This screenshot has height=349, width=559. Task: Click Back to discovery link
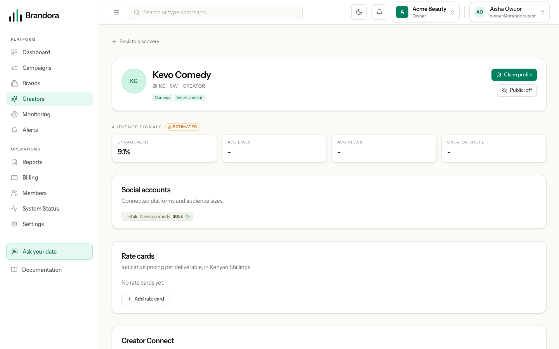[135, 41]
